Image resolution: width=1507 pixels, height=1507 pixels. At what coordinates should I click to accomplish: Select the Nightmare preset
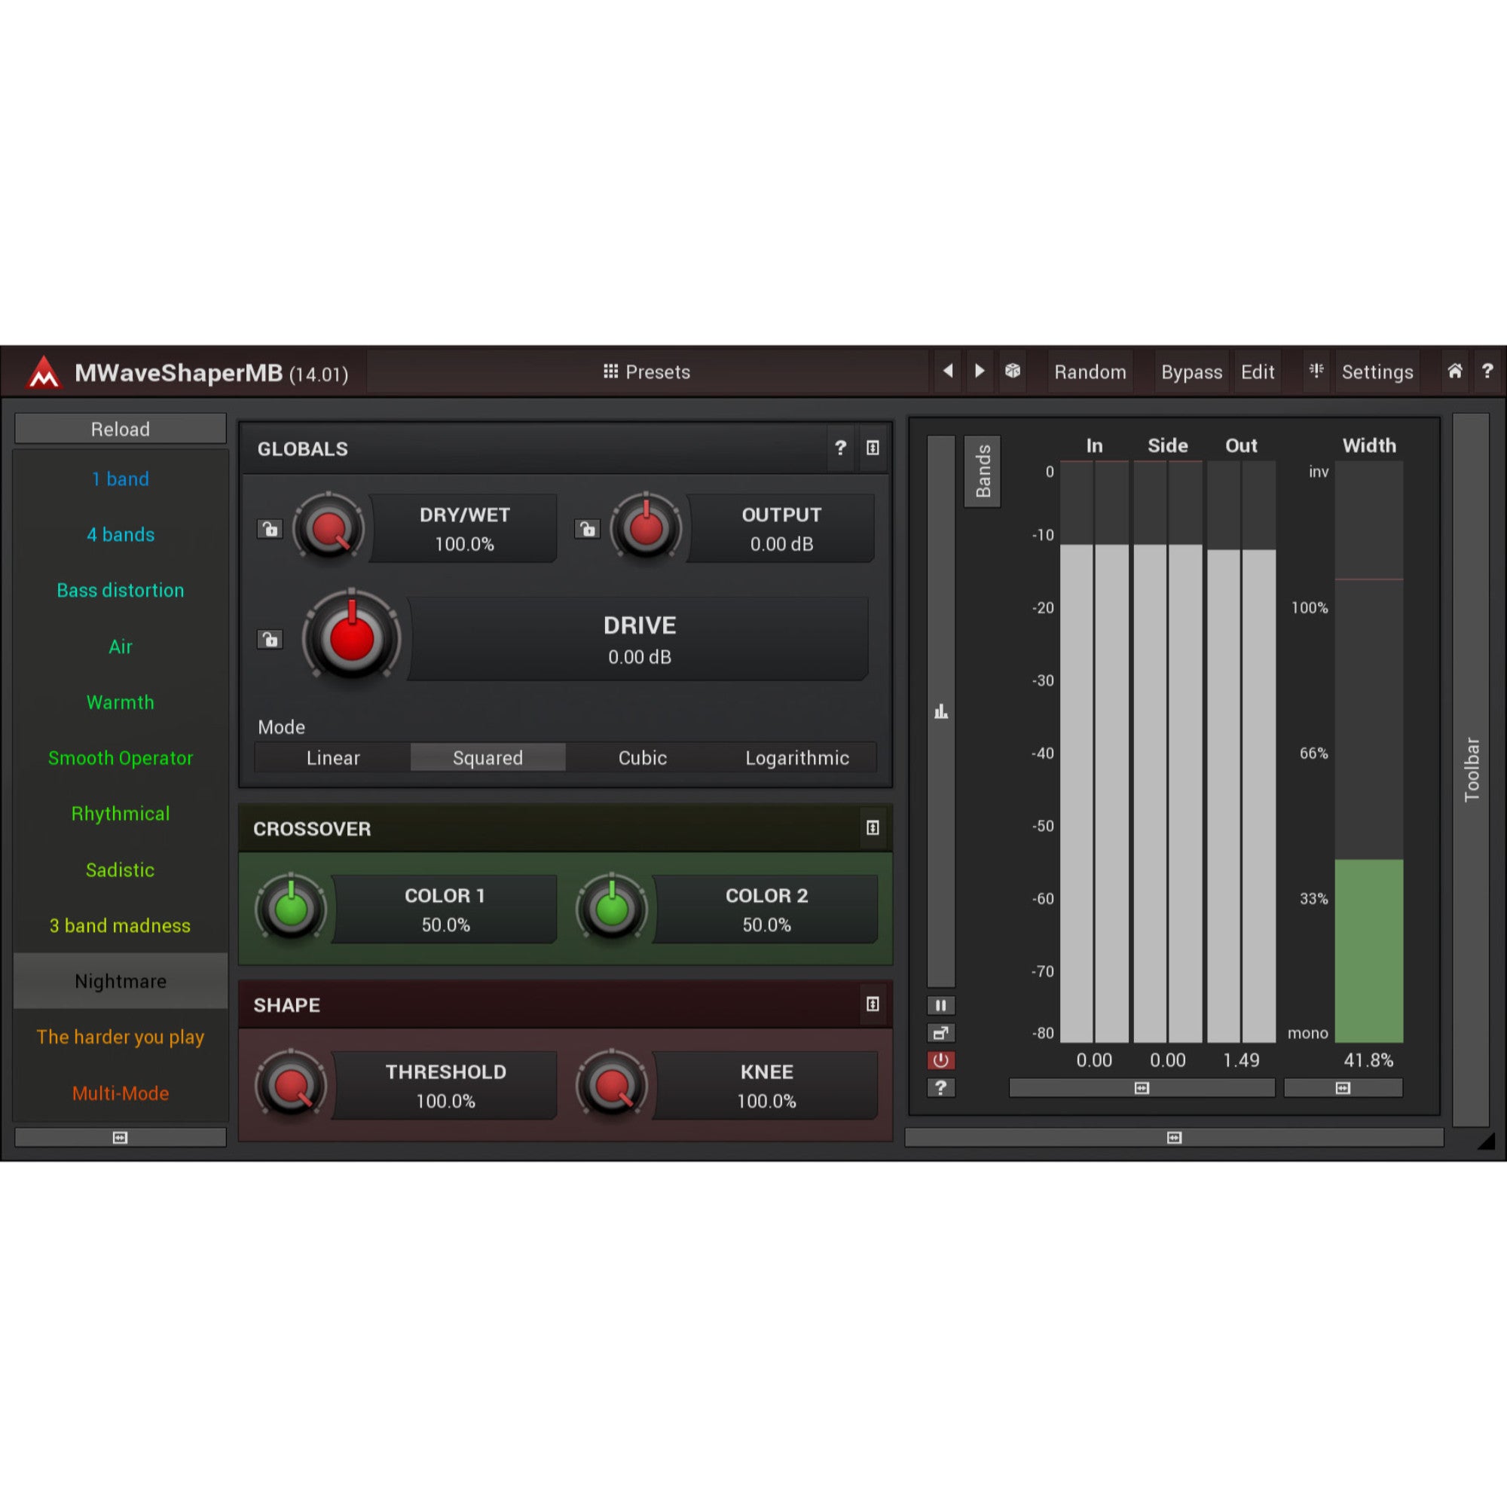(x=120, y=980)
